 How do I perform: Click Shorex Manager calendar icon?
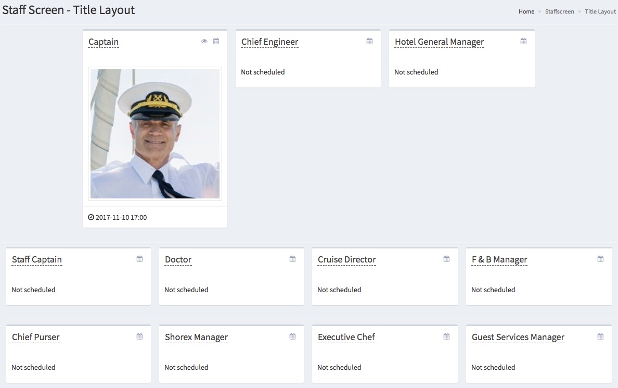pos(292,336)
